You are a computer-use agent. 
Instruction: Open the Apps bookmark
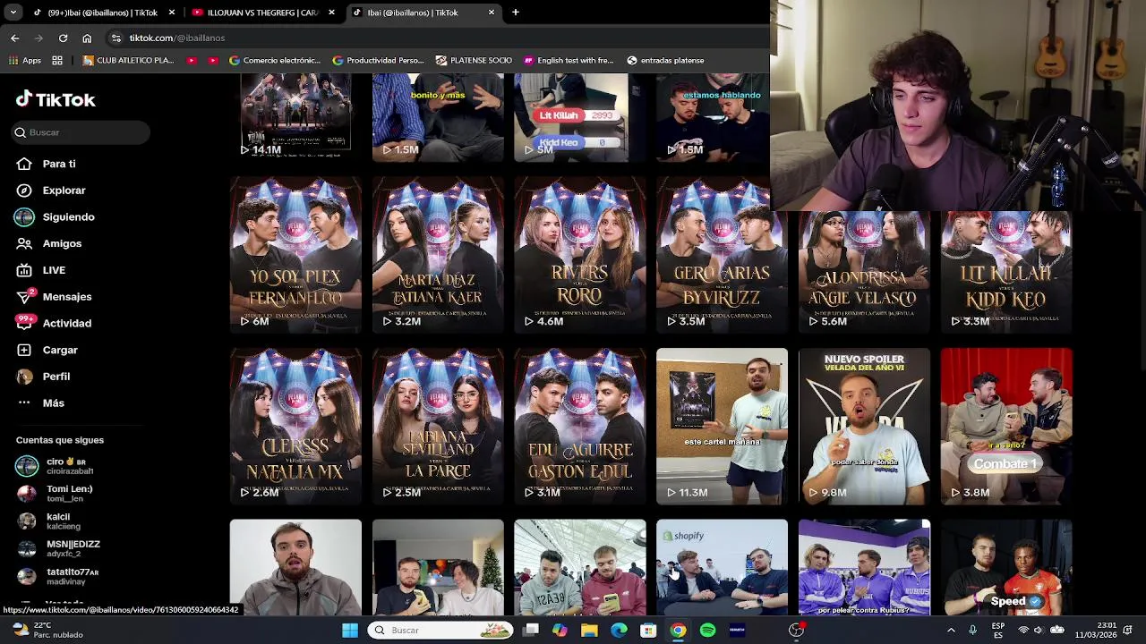(x=25, y=60)
